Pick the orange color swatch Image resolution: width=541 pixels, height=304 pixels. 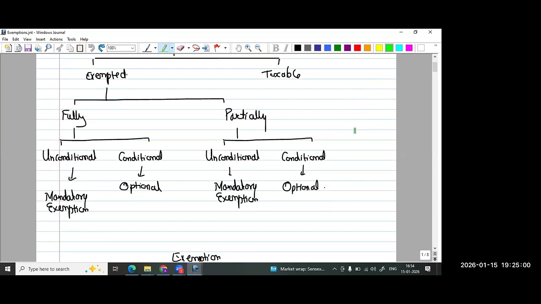367,48
